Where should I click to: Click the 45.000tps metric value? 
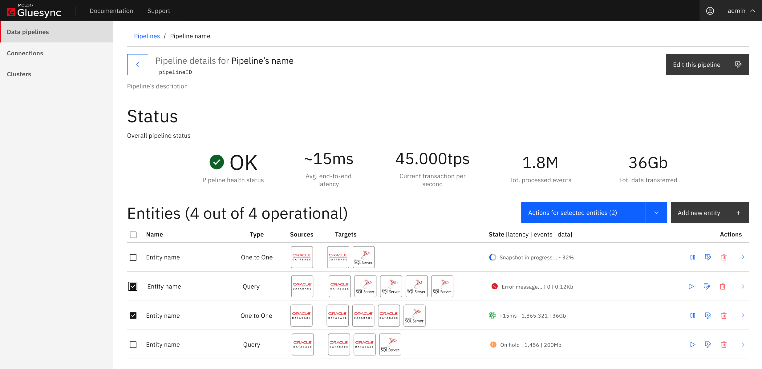pos(432,159)
